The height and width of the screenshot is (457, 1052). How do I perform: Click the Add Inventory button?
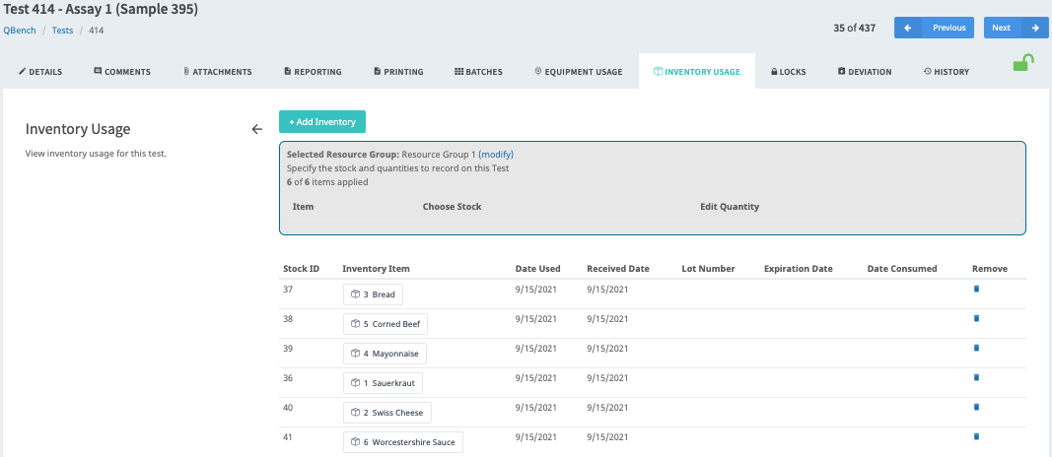tap(322, 121)
